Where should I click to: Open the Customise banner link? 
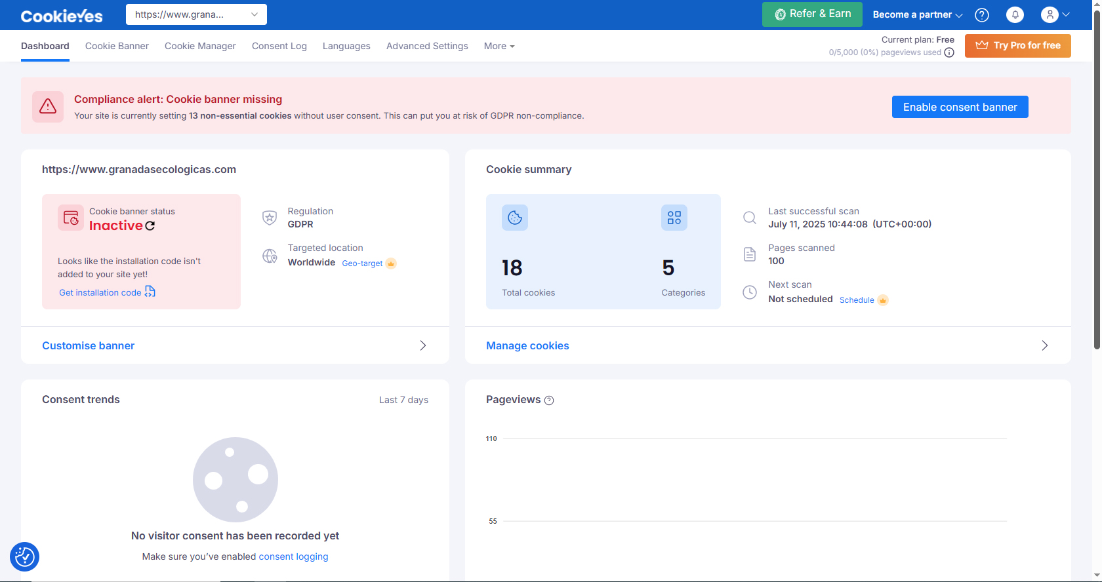click(89, 345)
